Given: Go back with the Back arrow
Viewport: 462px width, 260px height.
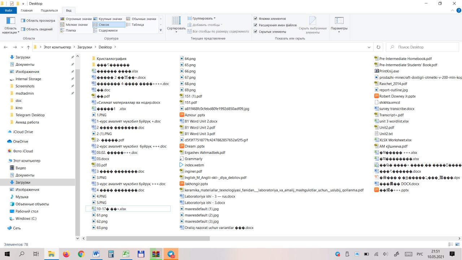Looking at the screenshot, I should click(x=6, y=47).
